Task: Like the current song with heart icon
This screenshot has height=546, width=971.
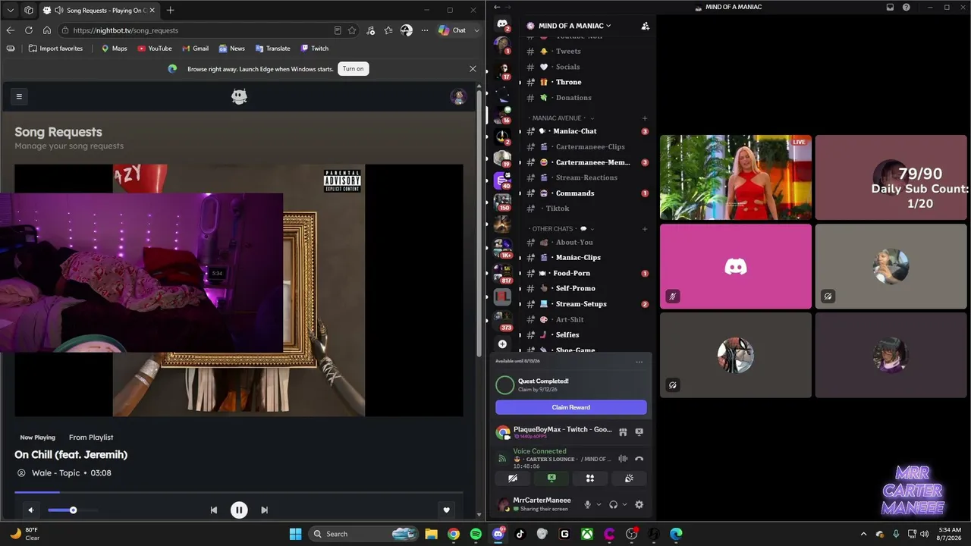Action: pos(447,510)
